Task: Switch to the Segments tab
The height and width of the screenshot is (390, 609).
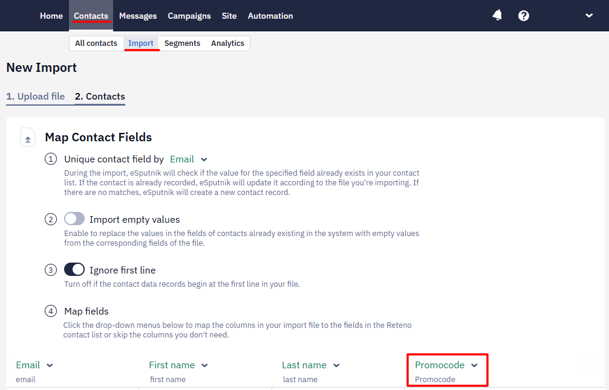Action: tap(182, 43)
